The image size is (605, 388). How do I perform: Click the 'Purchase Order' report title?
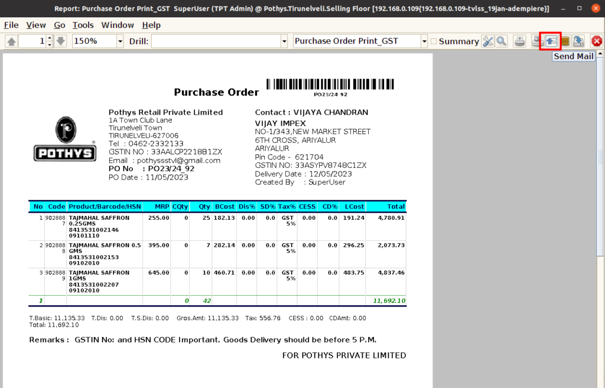pyautogui.click(x=216, y=92)
